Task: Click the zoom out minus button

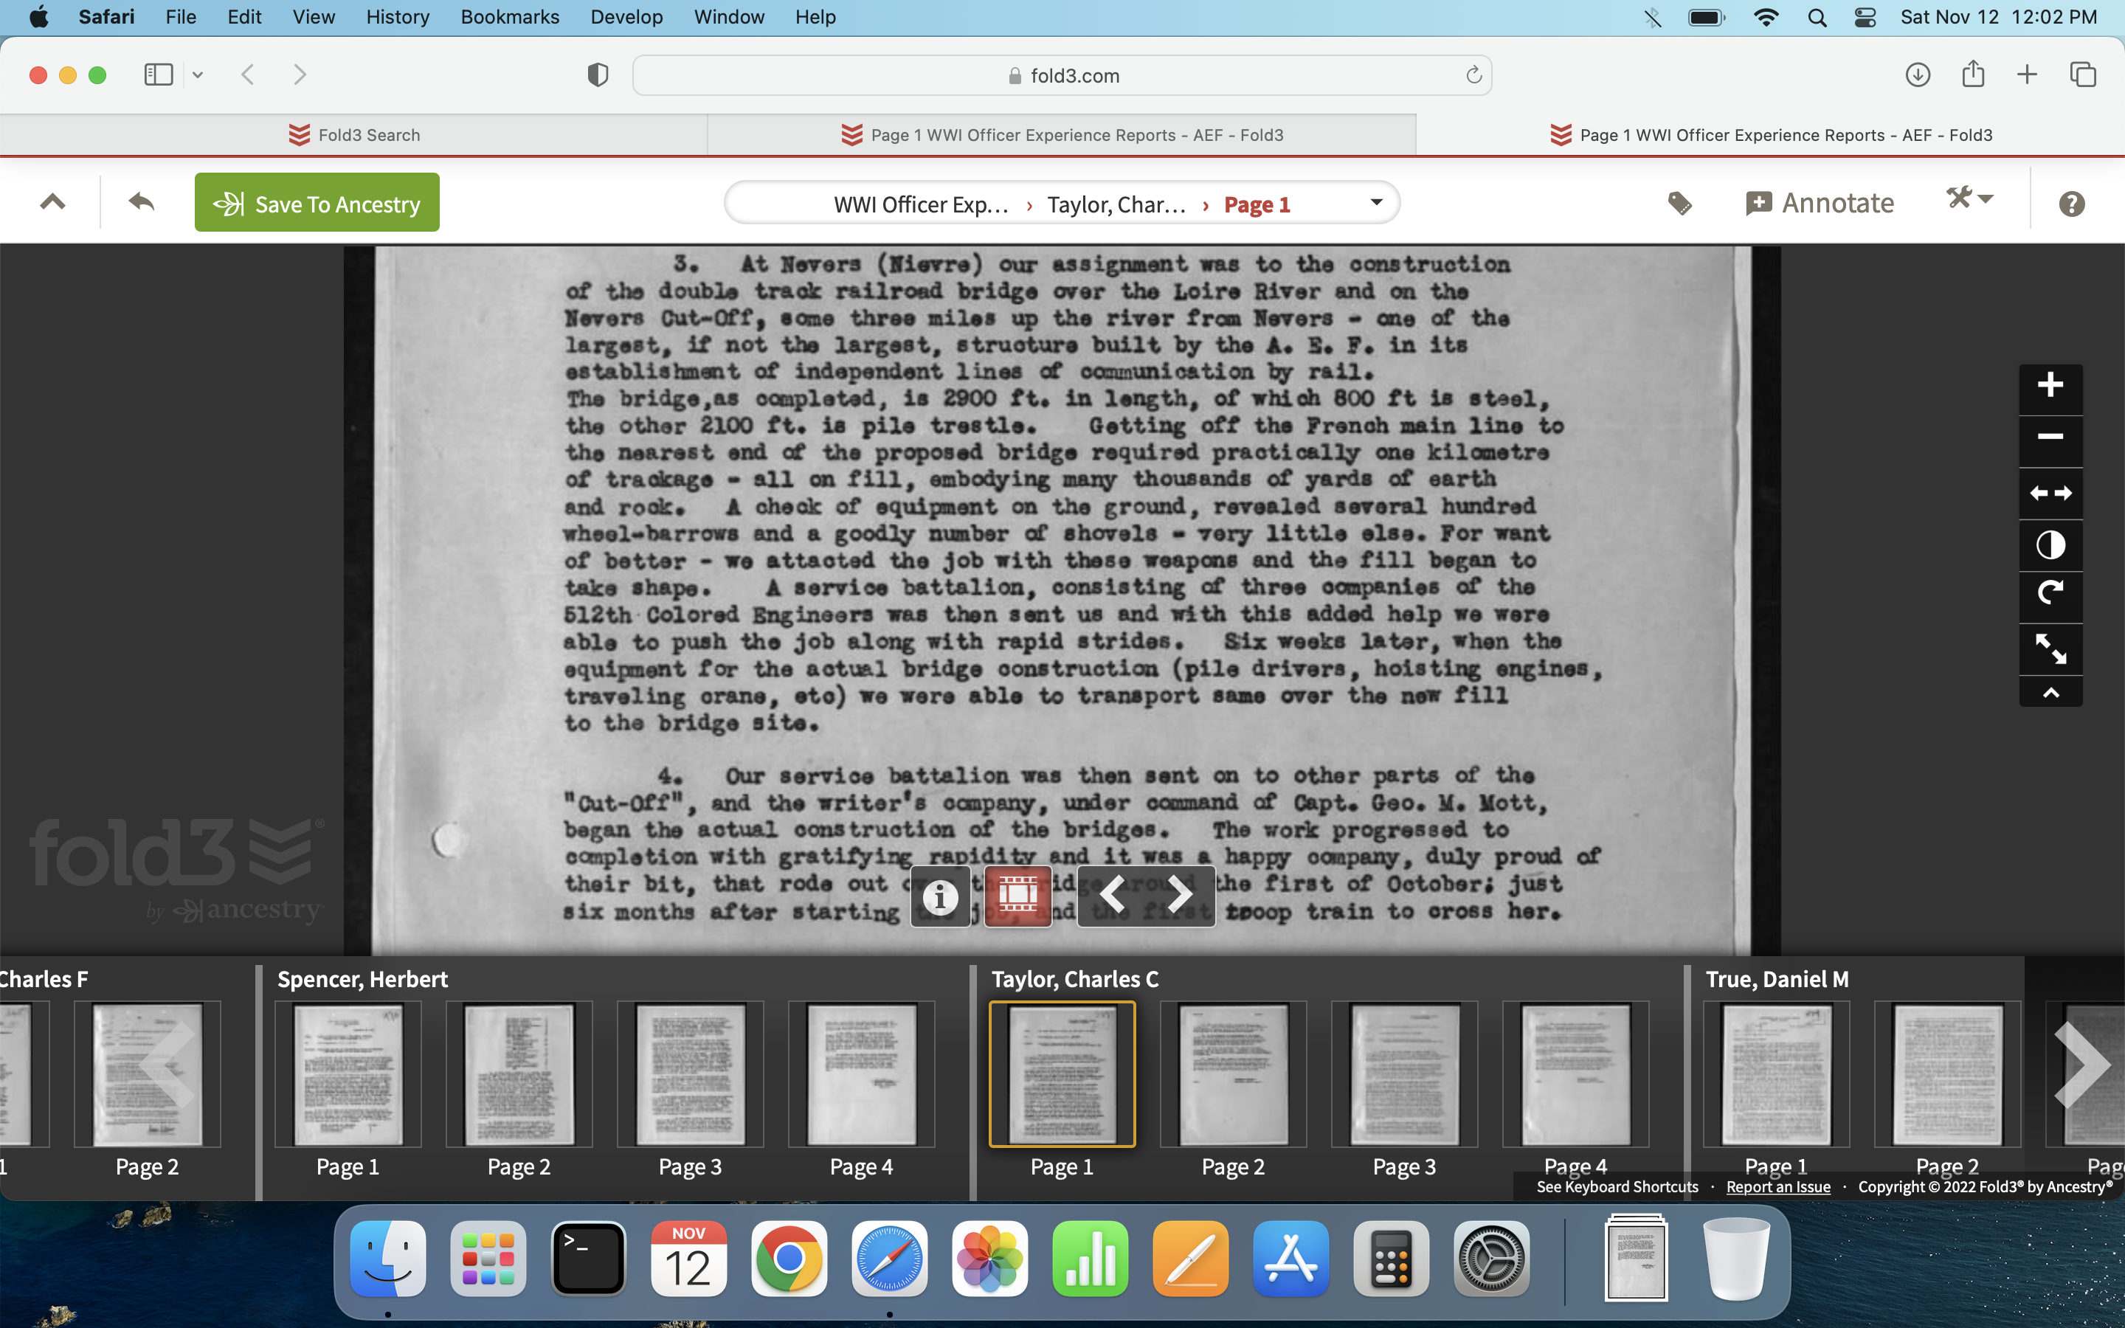Action: click(x=2050, y=437)
